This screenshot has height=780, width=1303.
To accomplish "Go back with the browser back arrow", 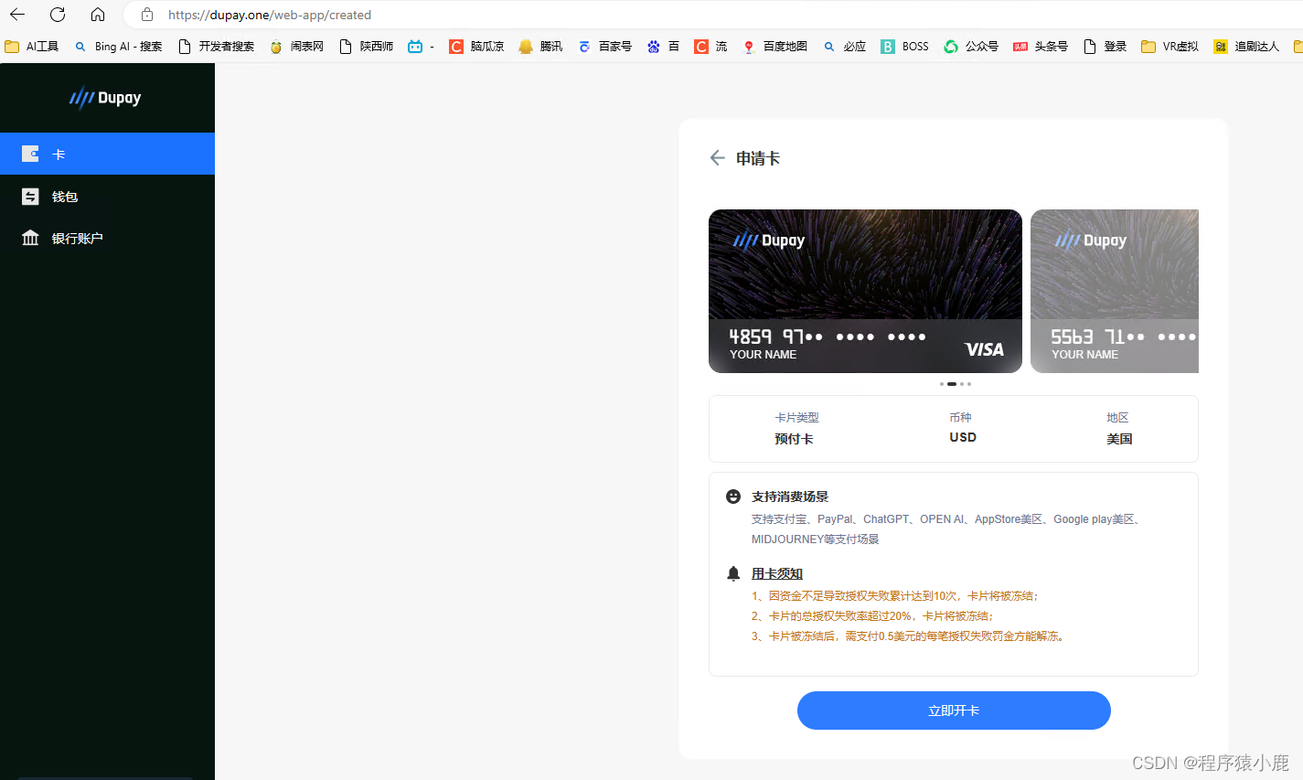I will tap(17, 15).
